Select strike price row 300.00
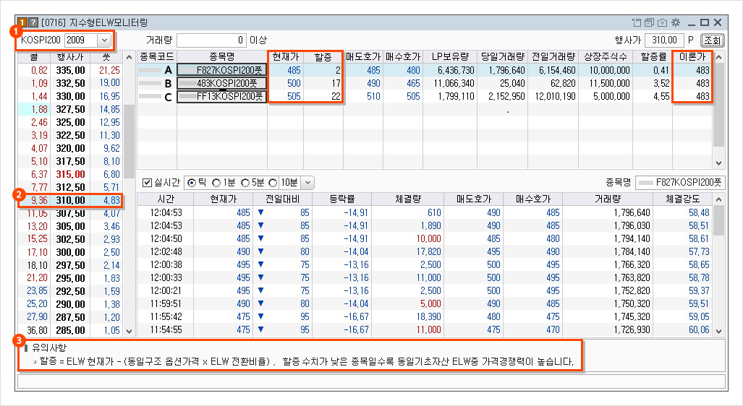This screenshot has width=743, height=406. point(71,252)
